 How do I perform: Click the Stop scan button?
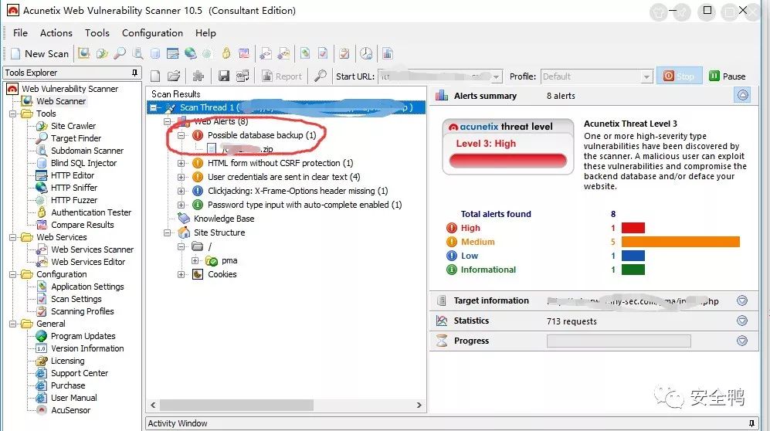(x=679, y=76)
